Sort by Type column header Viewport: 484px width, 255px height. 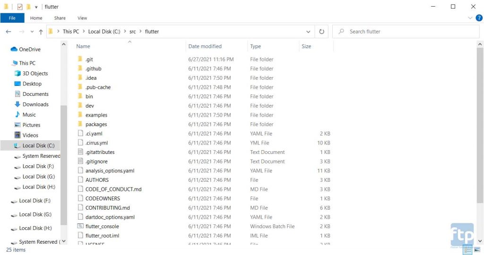(255, 46)
